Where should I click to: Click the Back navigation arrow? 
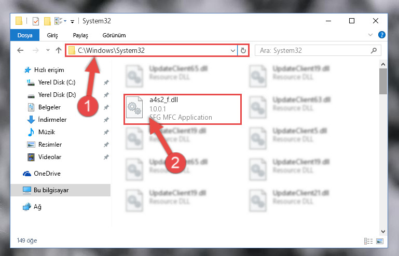point(20,50)
